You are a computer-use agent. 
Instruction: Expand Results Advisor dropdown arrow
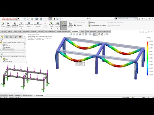[x=57, y=29]
